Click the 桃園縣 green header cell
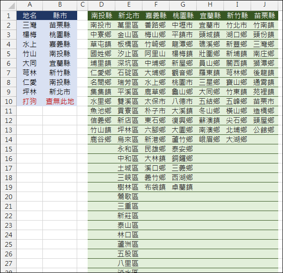This screenshot has width=283, height=273. point(183,16)
